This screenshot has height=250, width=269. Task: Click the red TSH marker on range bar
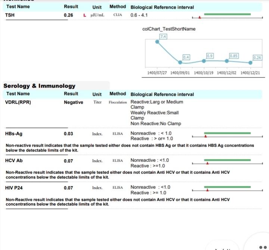(x=200, y=17)
